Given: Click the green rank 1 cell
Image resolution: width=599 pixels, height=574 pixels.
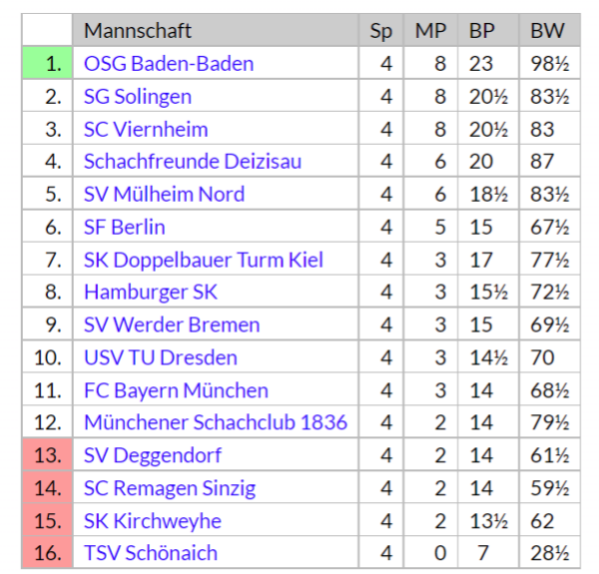Looking at the screenshot, I should (47, 63).
